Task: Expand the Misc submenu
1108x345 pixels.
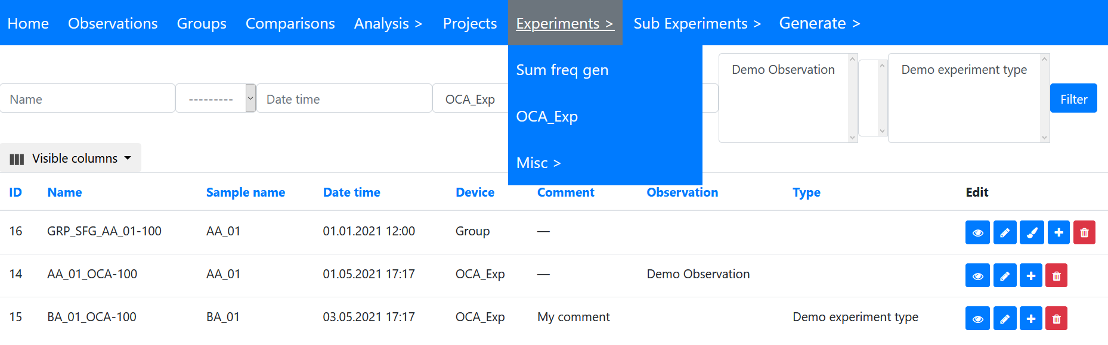Action: tap(538, 163)
